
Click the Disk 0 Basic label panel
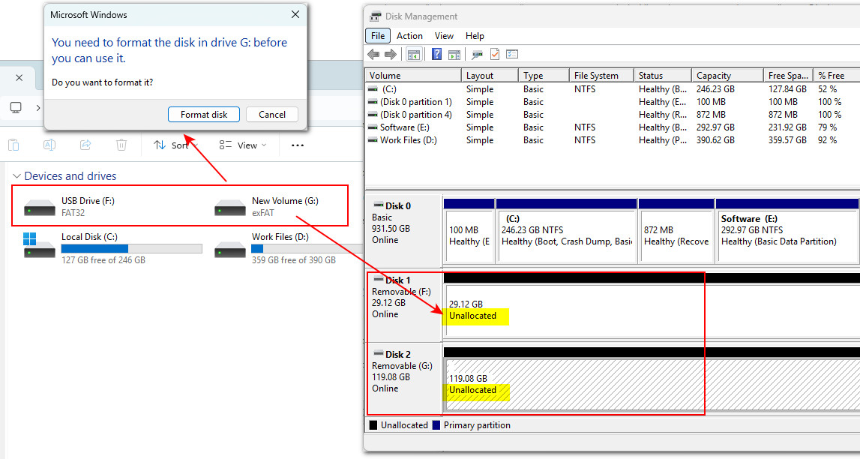tap(404, 230)
